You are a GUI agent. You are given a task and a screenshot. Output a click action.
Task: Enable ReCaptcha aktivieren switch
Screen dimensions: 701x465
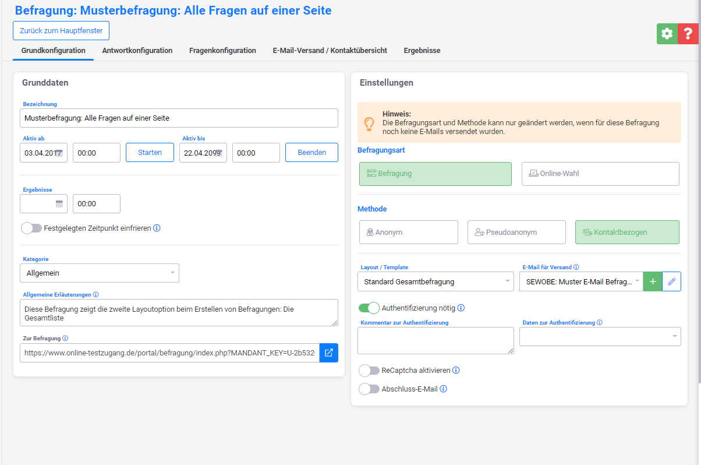point(369,371)
